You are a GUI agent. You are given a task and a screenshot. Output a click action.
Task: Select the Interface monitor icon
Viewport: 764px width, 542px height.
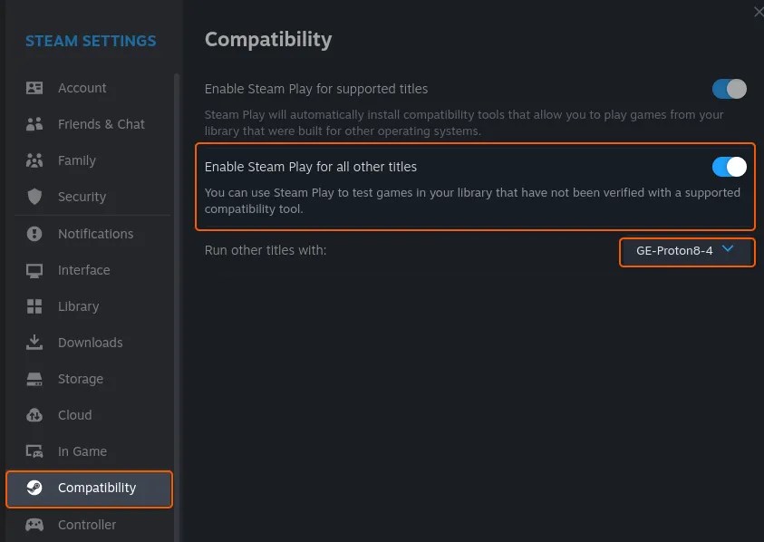point(34,270)
